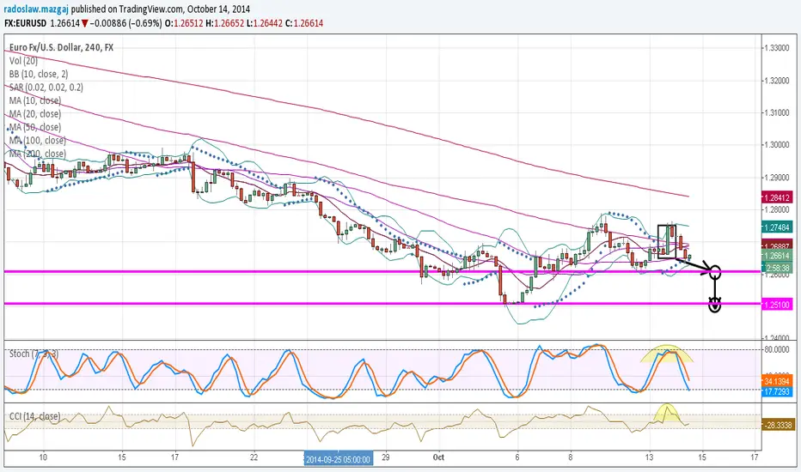Click the 1.25100 magenta price tag
This screenshot has width=801, height=472.
[x=776, y=305]
